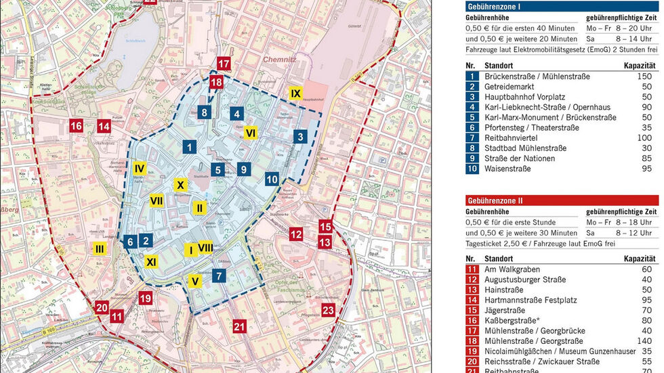Screen dimensions: 664x373
Task: Select yellow marker XI on the map
Action: point(151,261)
